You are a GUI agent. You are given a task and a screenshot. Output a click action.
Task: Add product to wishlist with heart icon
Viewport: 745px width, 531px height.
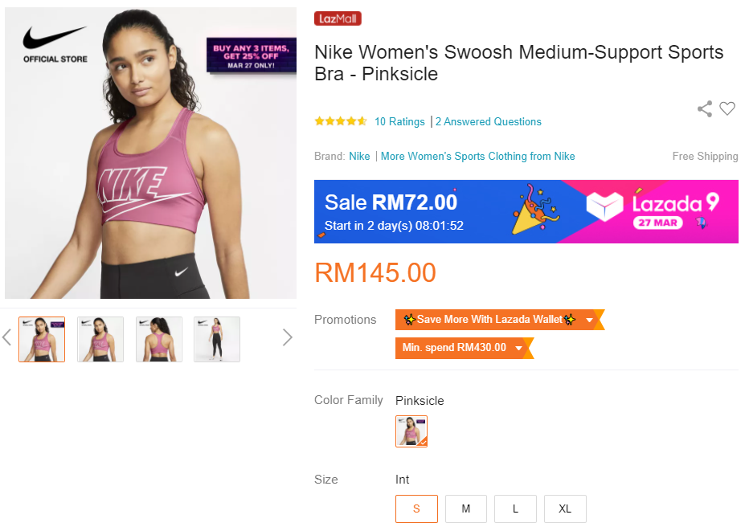click(x=727, y=109)
